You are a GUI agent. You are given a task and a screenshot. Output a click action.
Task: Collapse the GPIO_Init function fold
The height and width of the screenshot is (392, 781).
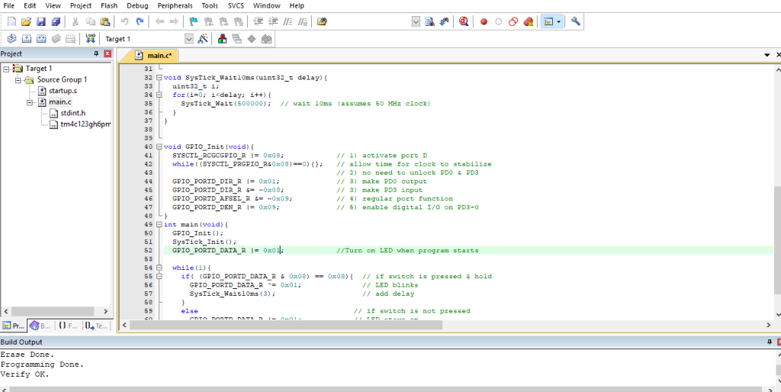pyautogui.click(x=159, y=146)
